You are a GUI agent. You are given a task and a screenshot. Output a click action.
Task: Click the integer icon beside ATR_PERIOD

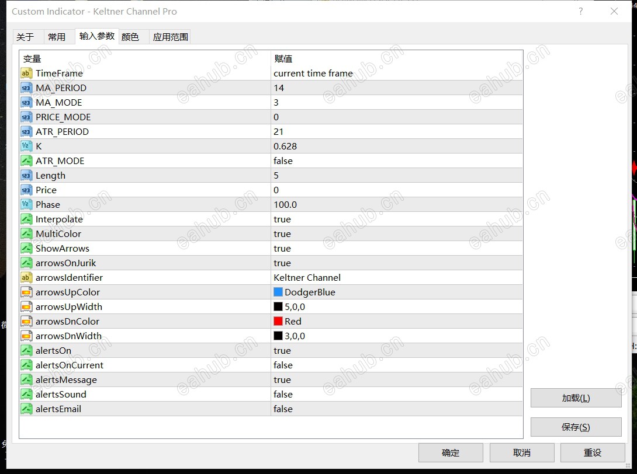pos(26,131)
